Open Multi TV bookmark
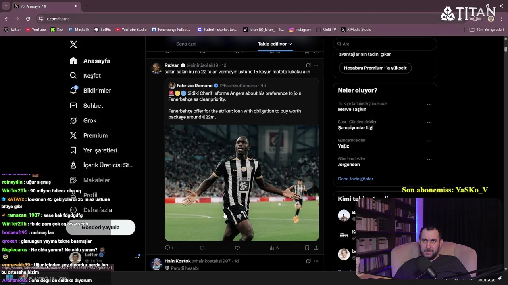508x285 pixels. (x=326, y=30)
